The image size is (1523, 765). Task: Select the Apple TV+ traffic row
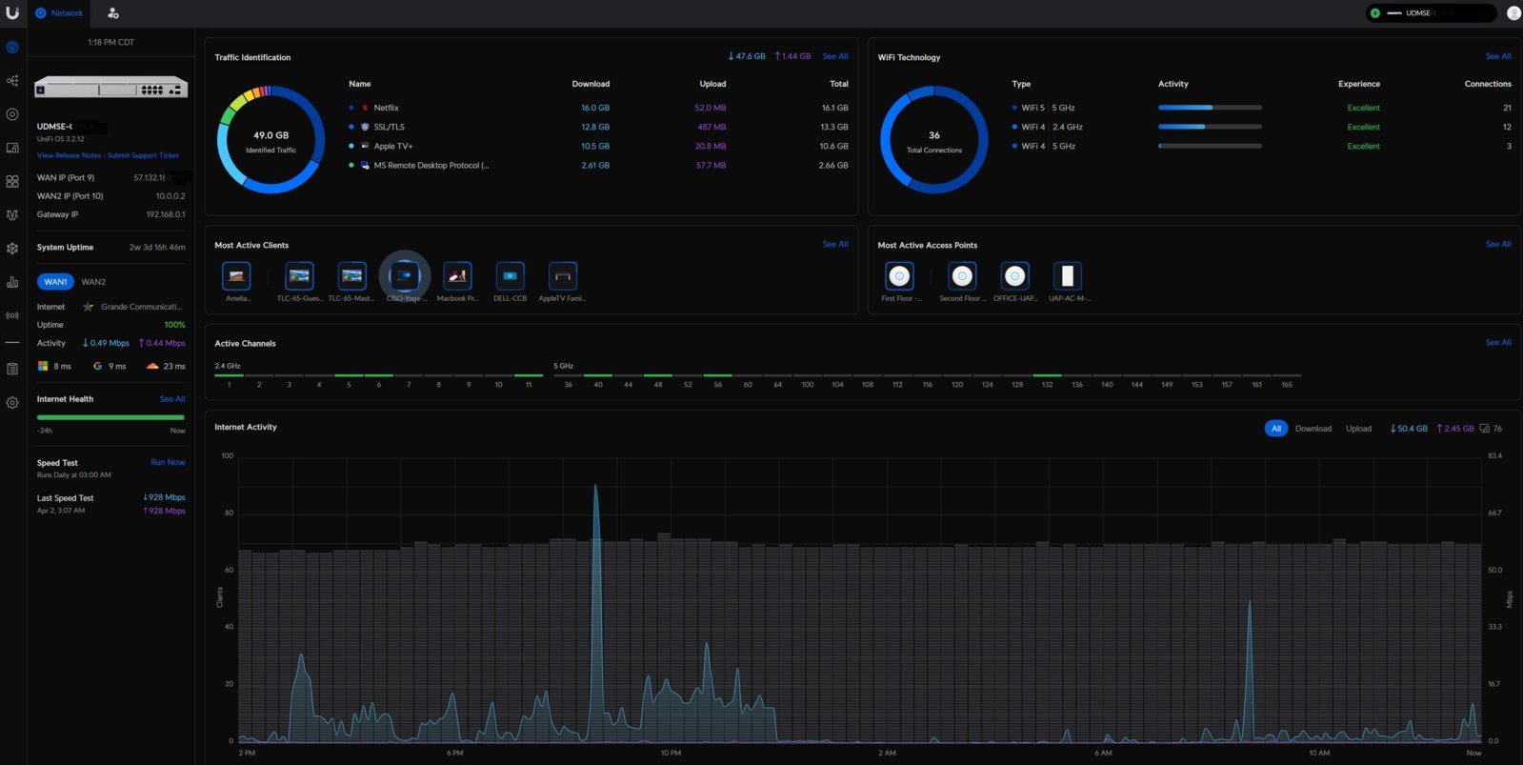(x=598, y=146)
